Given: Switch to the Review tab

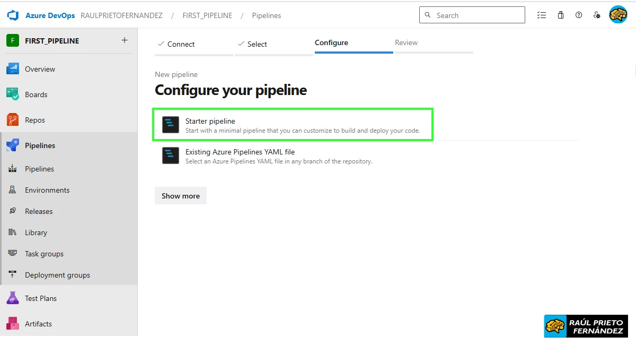Looking at the screenshot, I should (406, 42).
